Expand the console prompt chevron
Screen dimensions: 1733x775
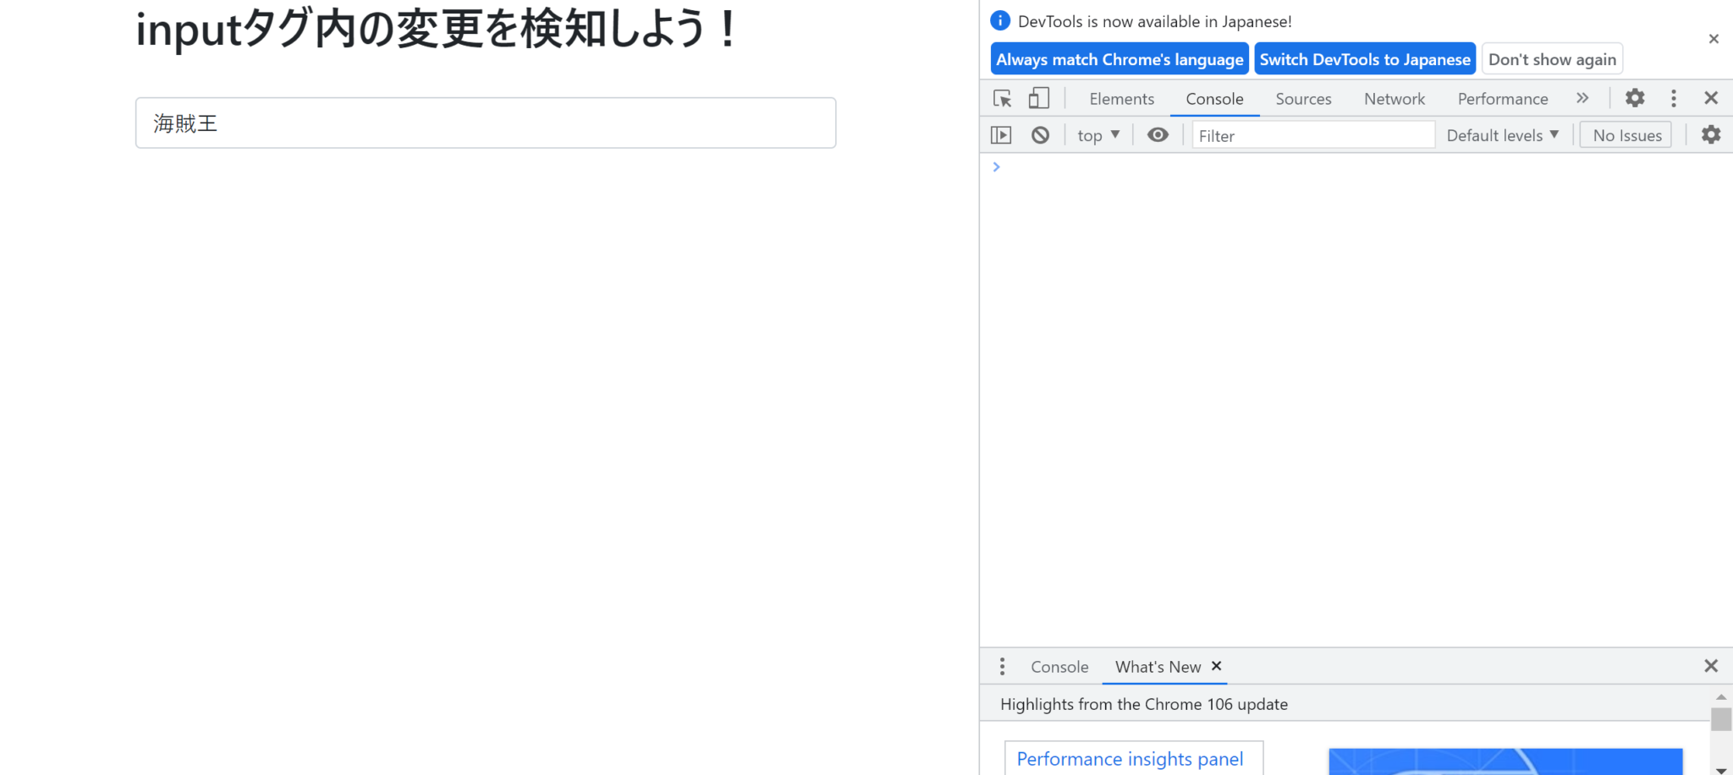point(996,166)
